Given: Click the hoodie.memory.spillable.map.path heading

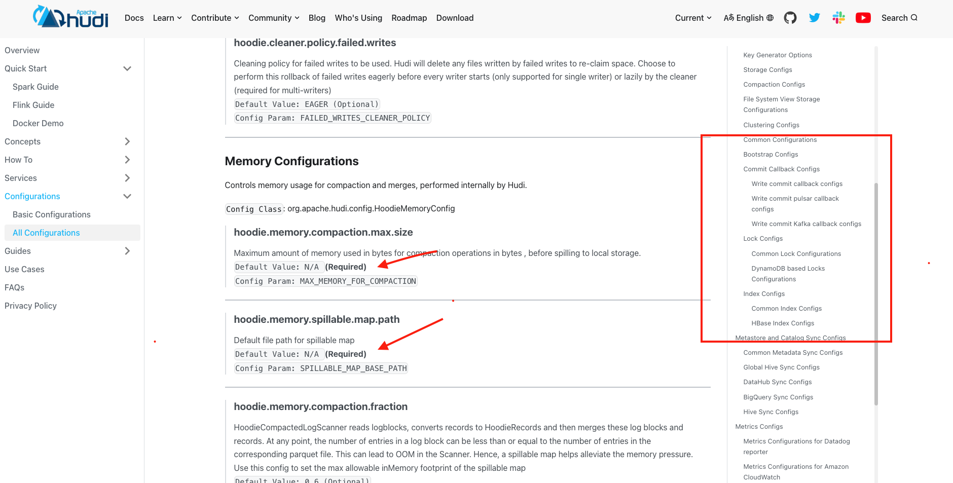Looking at the screenshot, I should click(x=317, y=319).
